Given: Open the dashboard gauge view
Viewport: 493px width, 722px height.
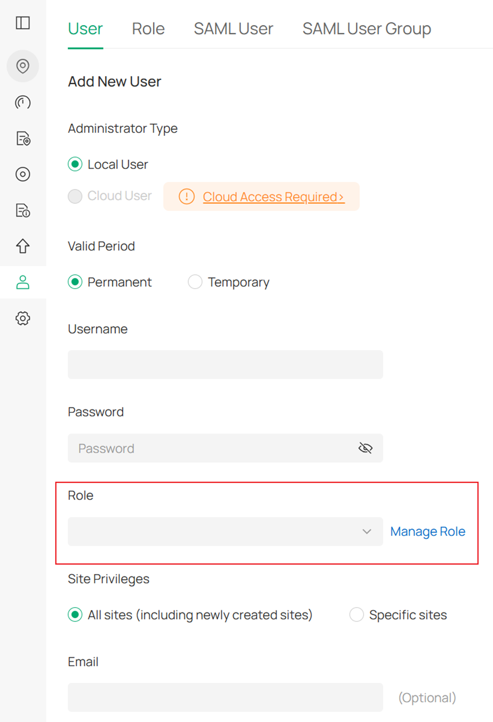Looking at the screenshot, I should (23, 103).
